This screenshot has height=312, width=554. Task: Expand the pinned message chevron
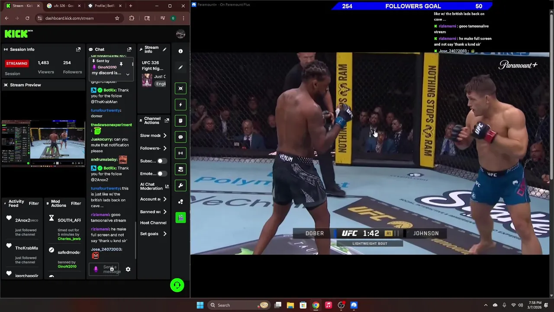click(128, 74)
